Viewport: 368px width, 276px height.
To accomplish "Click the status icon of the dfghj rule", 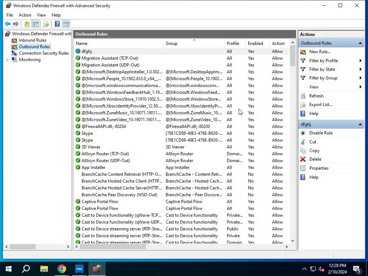I will 78,51.
